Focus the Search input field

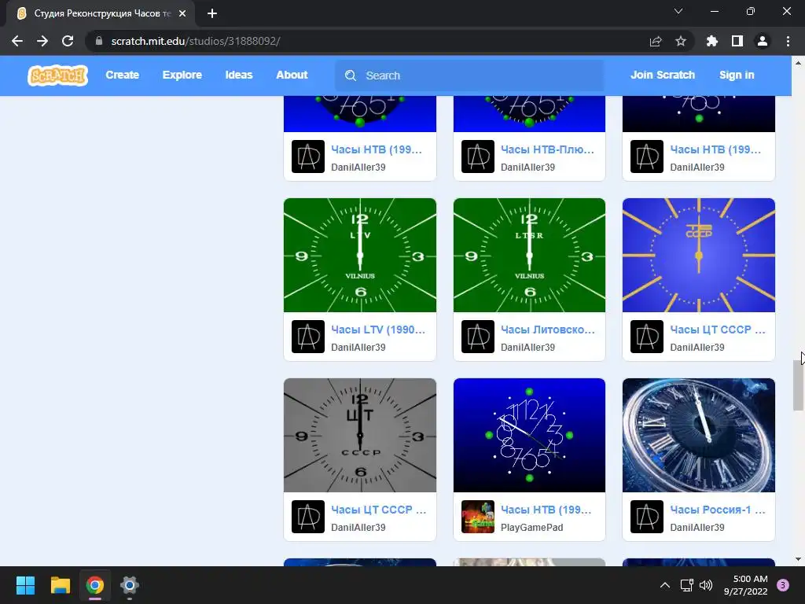point(469,75)
